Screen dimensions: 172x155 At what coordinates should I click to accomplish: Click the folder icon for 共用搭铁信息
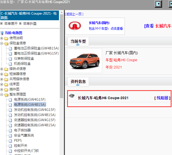6,79
